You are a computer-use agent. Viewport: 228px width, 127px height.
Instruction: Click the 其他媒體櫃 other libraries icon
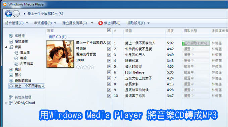(x=11, y=97)
